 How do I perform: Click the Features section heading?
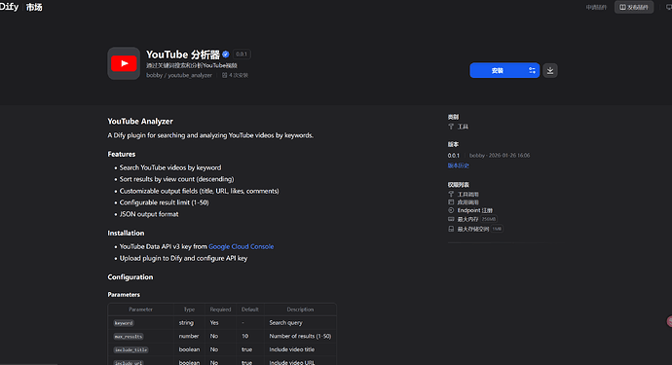(122, 154)
